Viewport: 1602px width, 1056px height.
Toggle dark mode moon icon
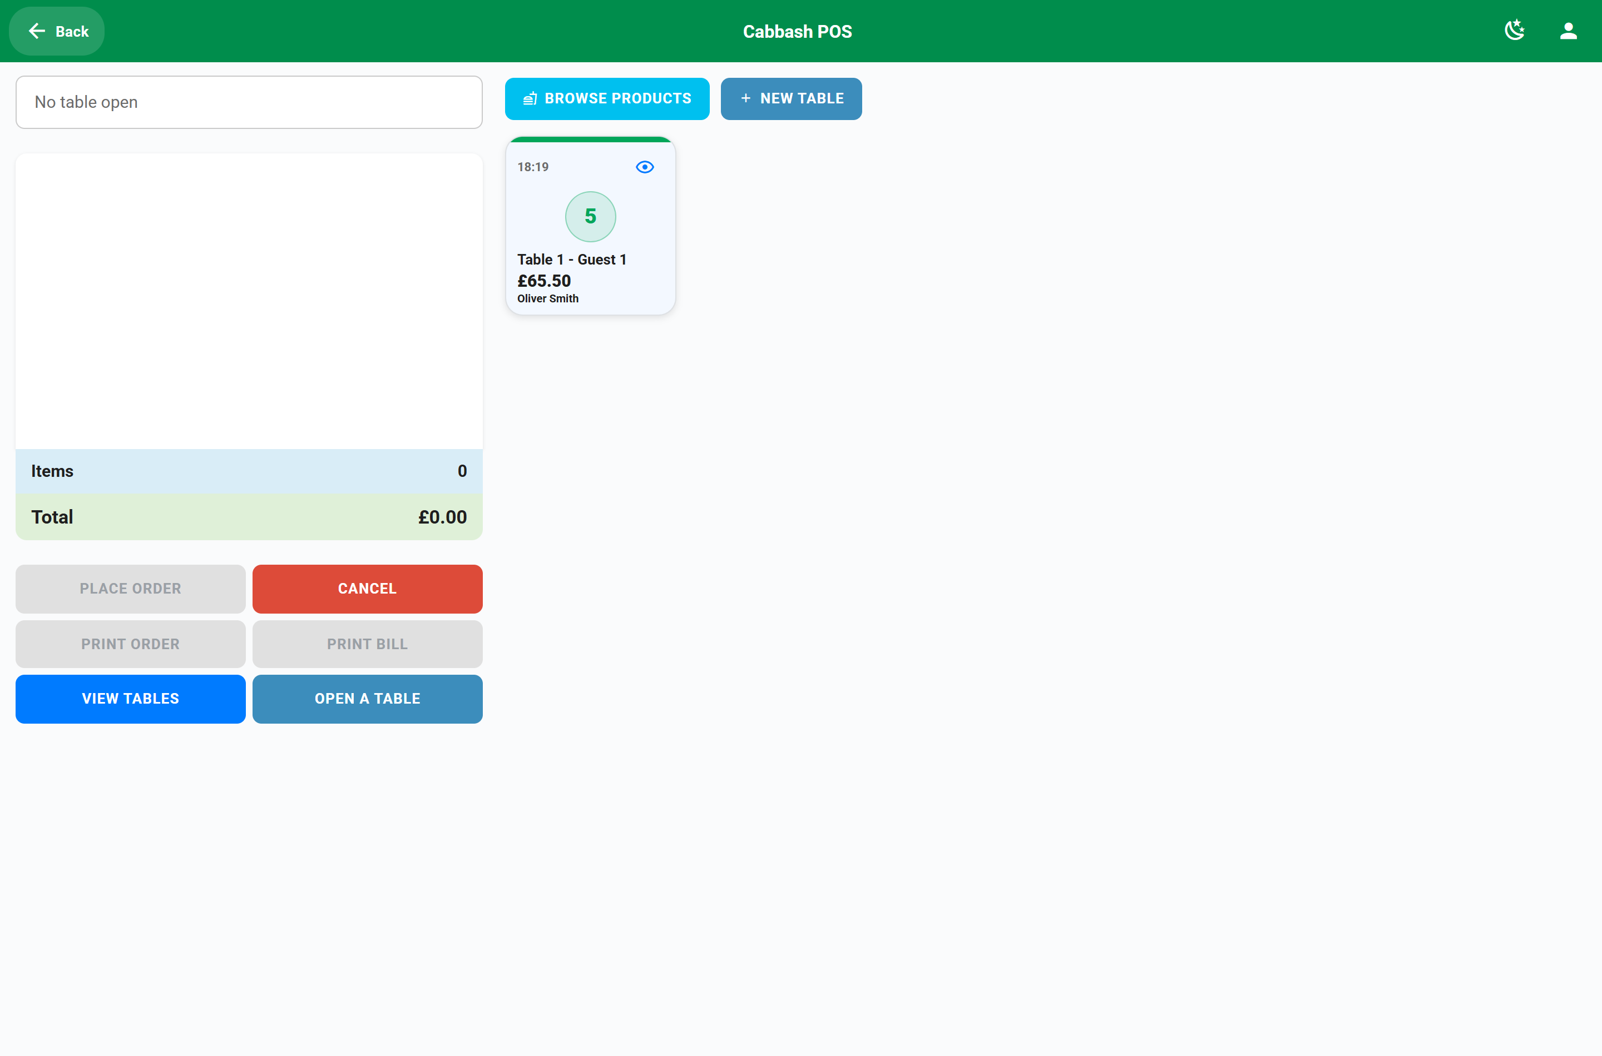click(1514, 31)
